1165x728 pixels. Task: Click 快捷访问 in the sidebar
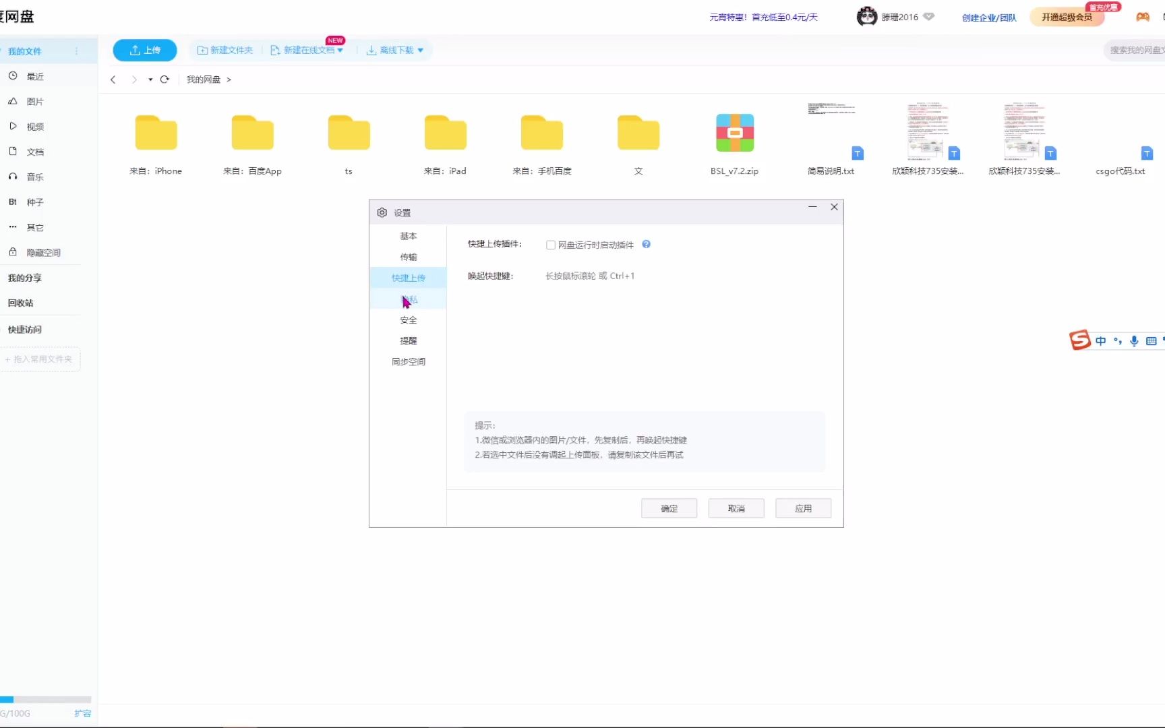(x=25, y=330)
